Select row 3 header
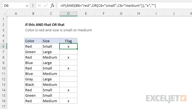The height and width of the screenshot is (109, 192). click(x=3, y=30)
